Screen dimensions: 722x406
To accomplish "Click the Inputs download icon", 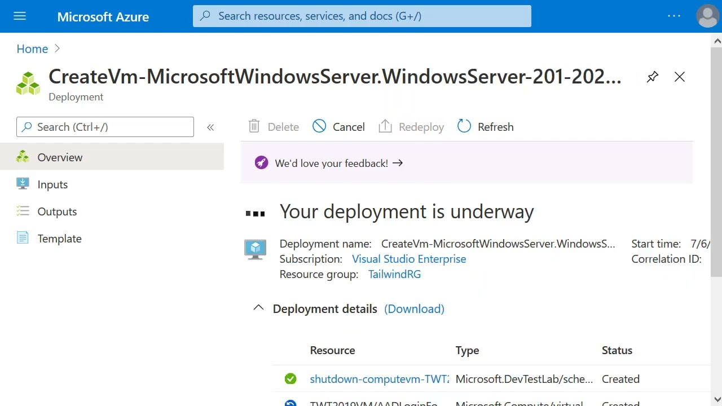I will coord(23,184).
